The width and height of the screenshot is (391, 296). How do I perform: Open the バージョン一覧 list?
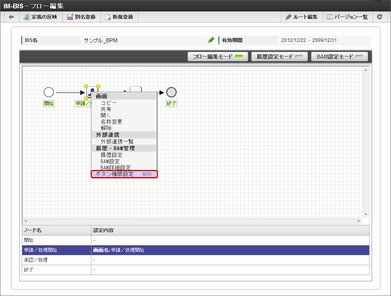pos(347,17)
